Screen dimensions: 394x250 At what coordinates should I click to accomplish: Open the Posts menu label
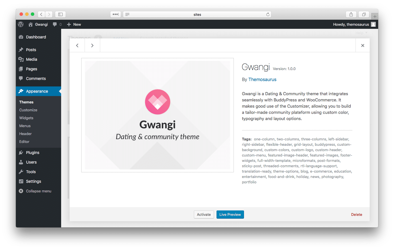[31, 50]
